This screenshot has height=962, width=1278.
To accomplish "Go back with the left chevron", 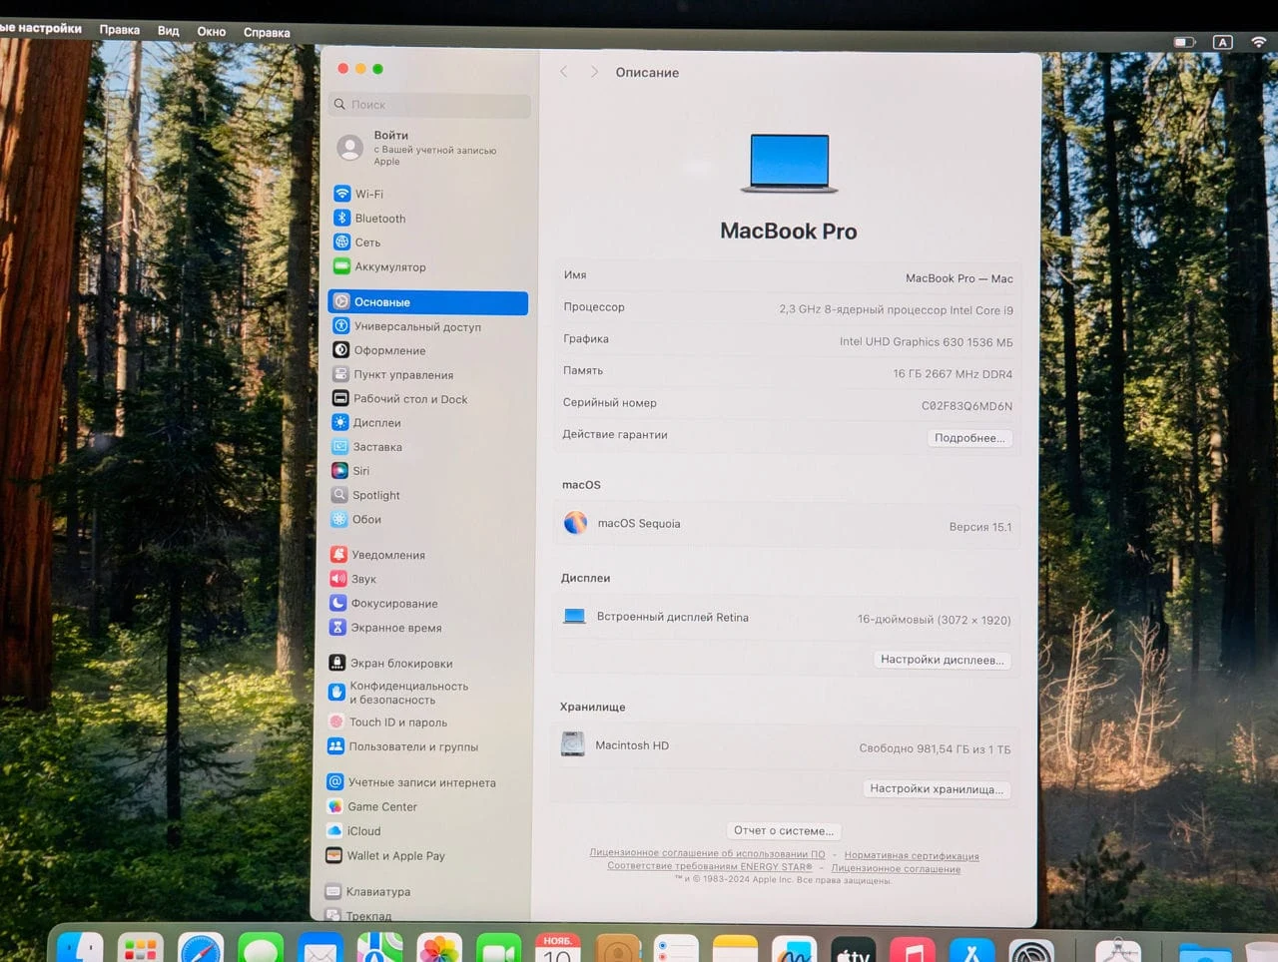I will tap(564, 72).
